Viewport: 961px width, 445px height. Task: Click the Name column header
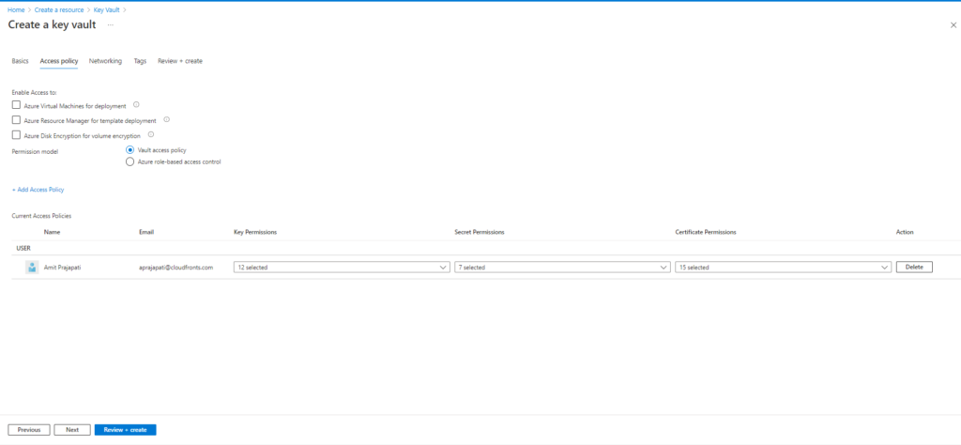[53, 232]
